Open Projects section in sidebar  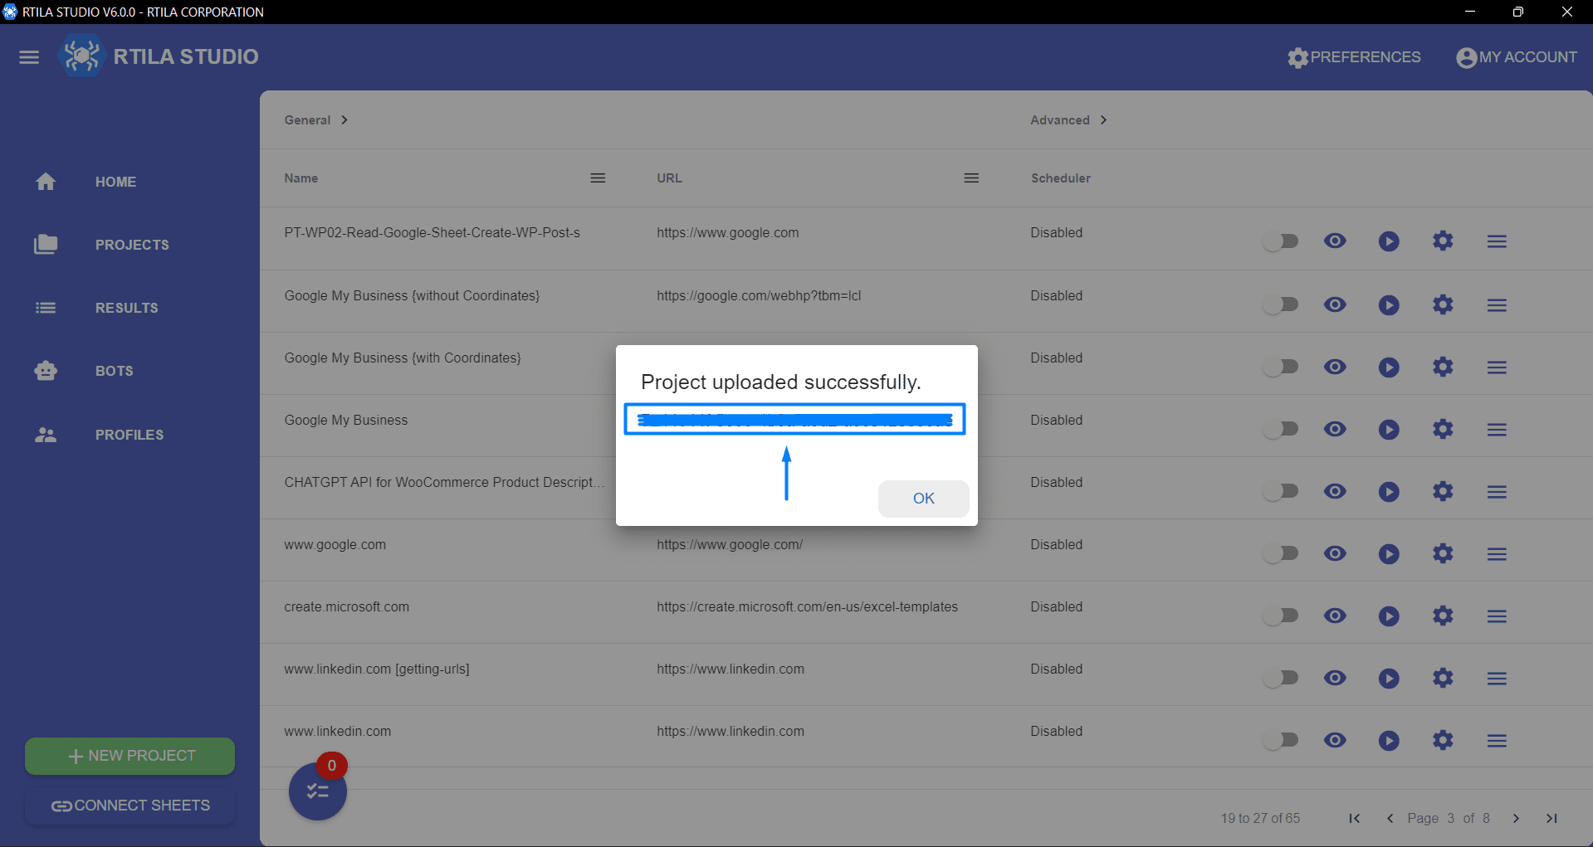101,245
